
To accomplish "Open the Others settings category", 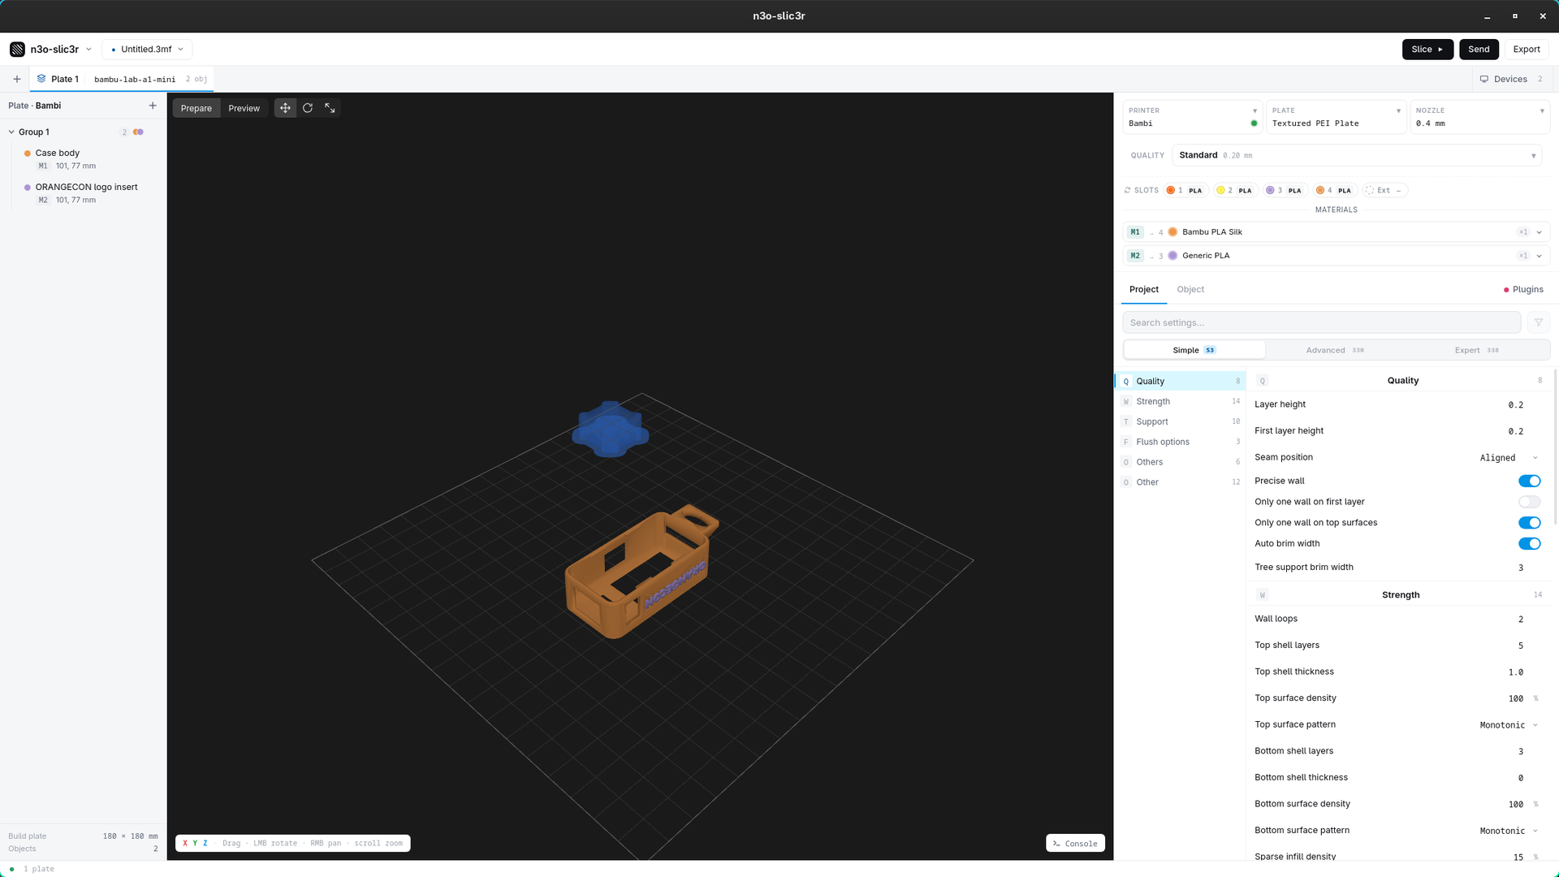I will [1181, 463].
